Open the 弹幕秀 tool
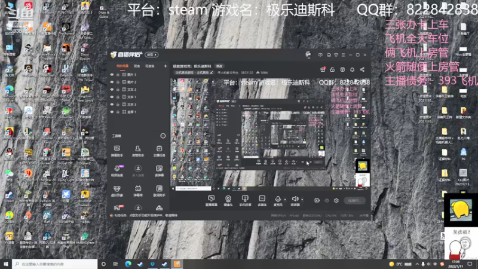This screenshot has width=478, height=269. coord(138,191)
